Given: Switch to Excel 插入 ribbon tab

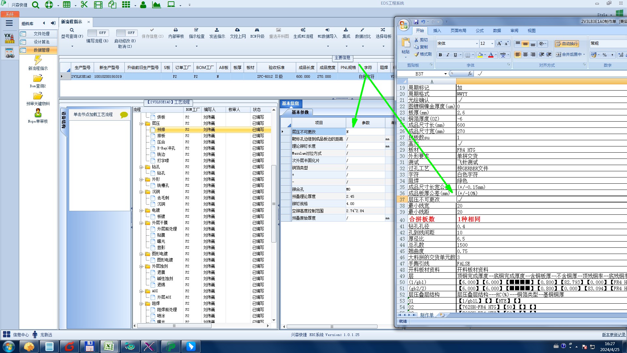Looking at the screenshot, I should (437, 31).
